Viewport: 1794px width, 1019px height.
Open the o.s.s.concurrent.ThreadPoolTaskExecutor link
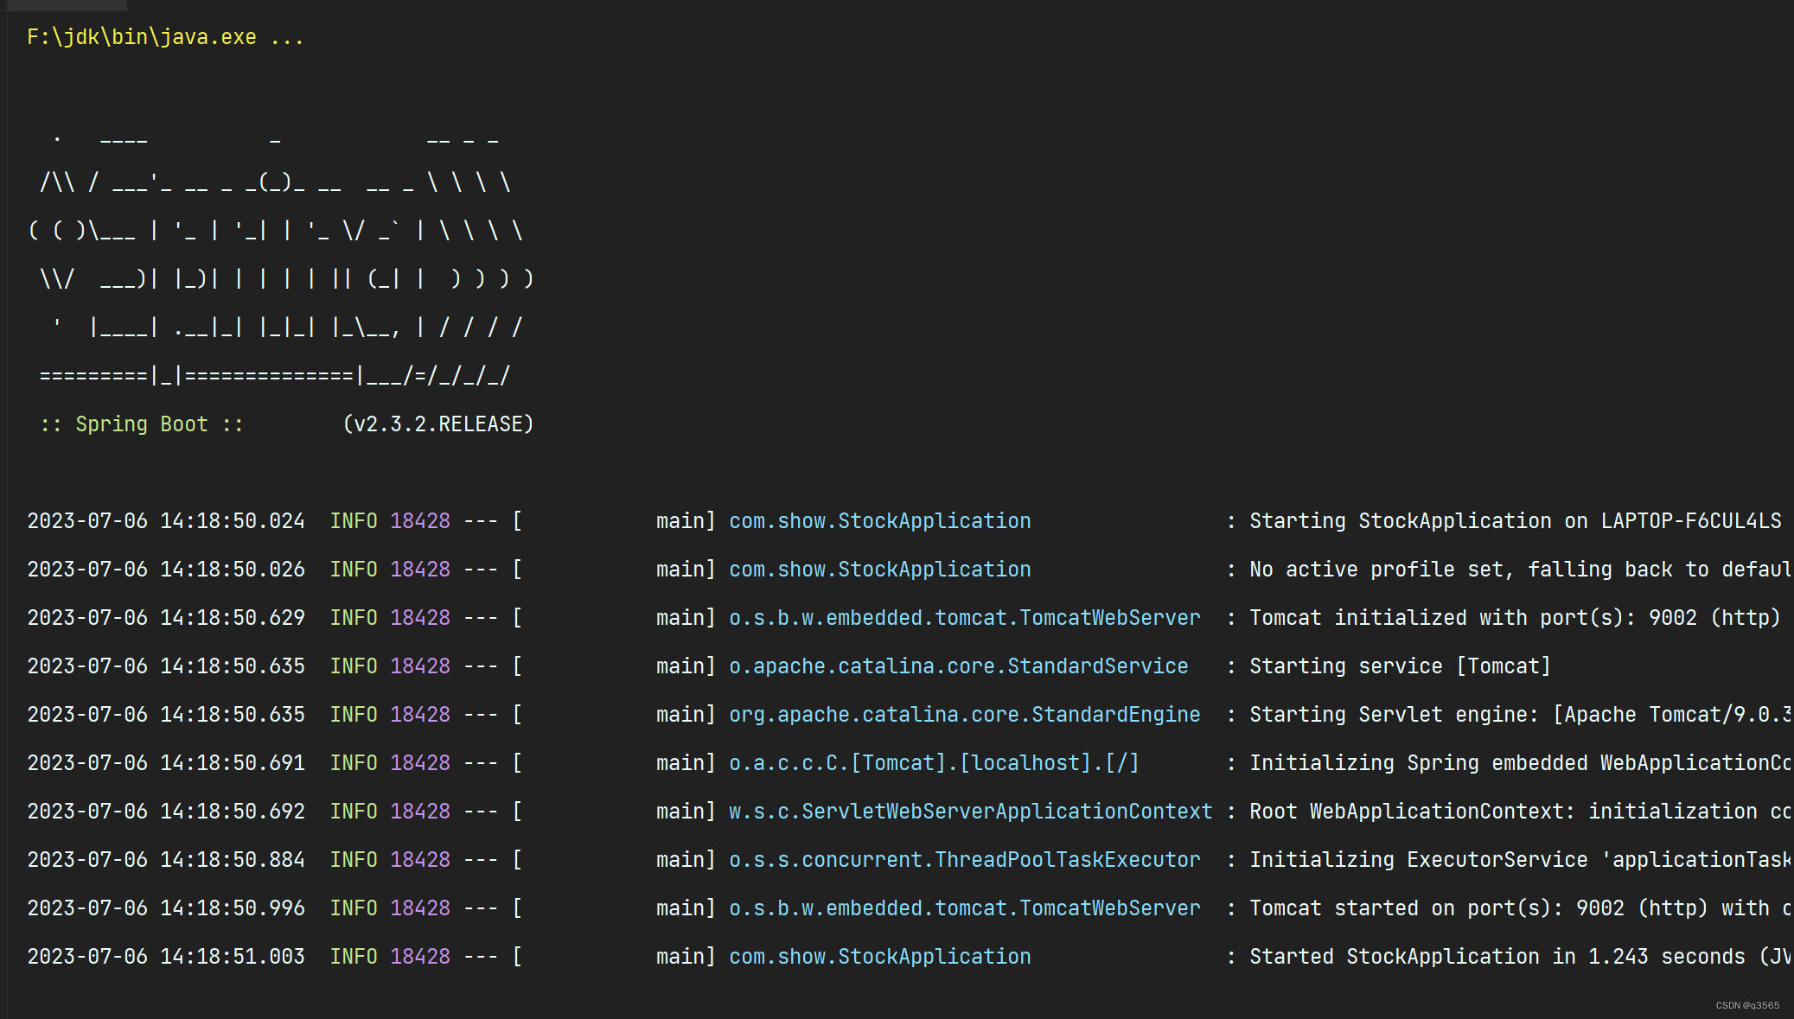point(962,859)
